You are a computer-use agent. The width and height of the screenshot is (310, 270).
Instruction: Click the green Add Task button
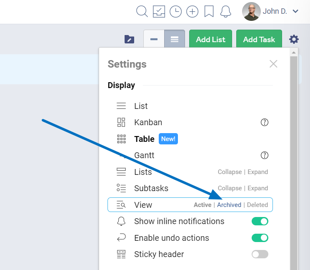(259, 39)
